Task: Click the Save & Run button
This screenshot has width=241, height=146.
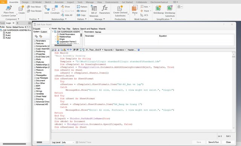Action: pyautogui.click(x=214, y=142)
